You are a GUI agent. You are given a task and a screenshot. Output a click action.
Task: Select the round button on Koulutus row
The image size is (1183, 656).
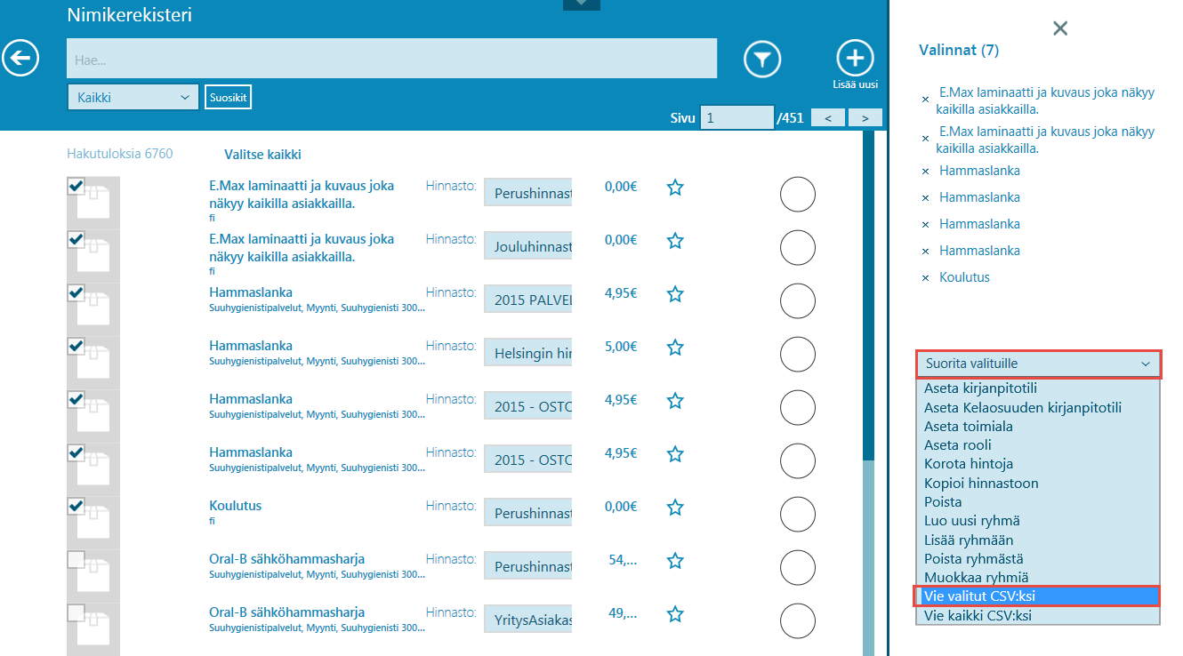pyautogui.click(x=797, y=515)
